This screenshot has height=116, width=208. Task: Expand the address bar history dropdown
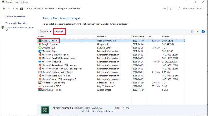click(164, 9)
